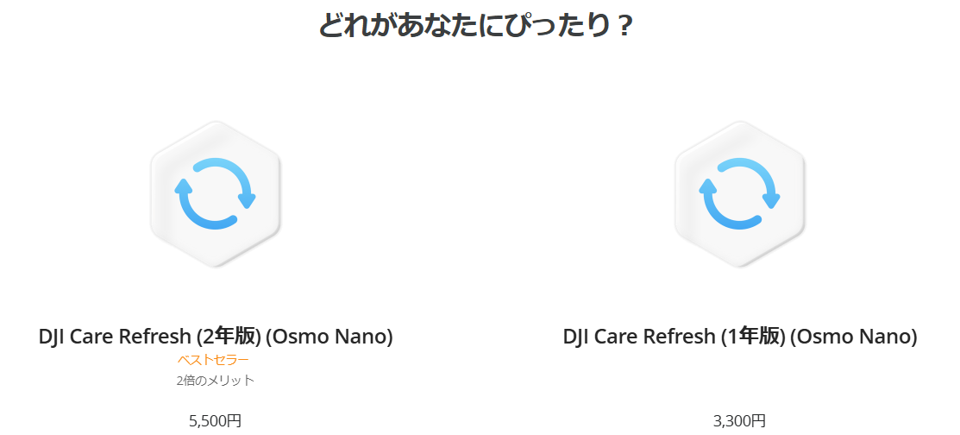
Task: Click "DJI" in the 1年版 product title
Action: pyautogui.click(x=579, y=337)
